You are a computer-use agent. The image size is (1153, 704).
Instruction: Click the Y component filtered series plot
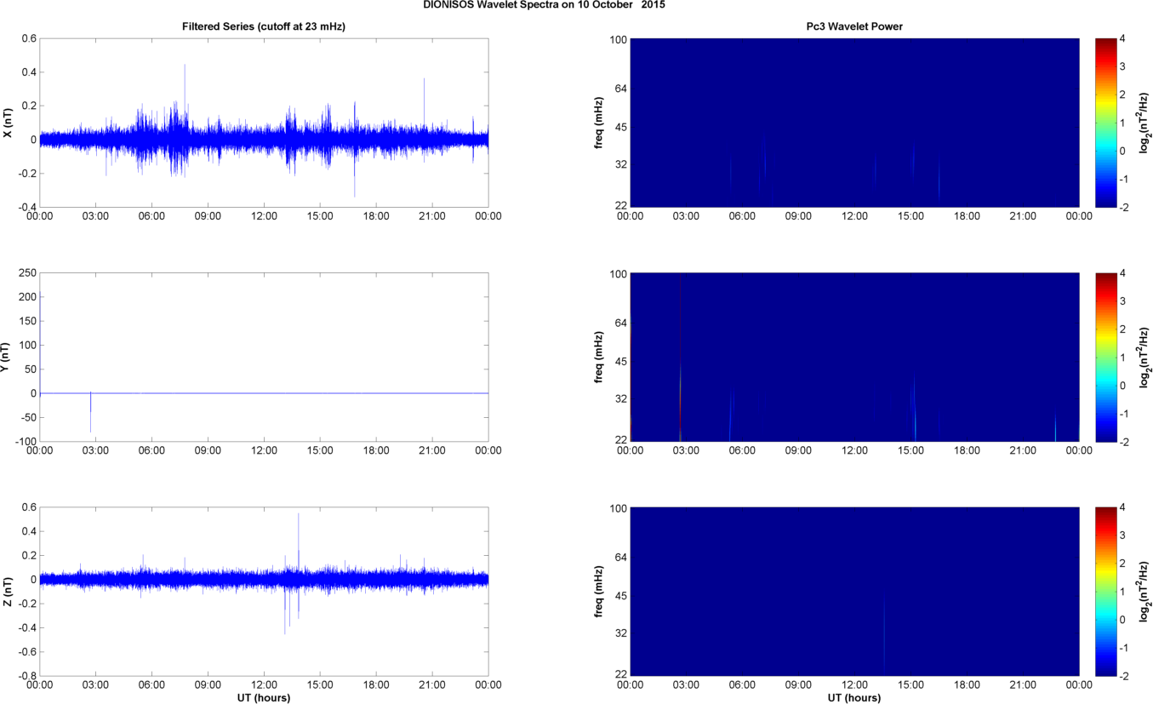point(264,358)
